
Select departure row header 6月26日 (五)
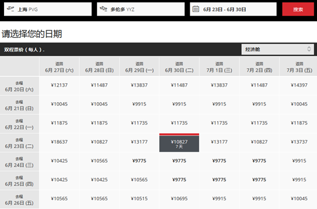point(19,200)
